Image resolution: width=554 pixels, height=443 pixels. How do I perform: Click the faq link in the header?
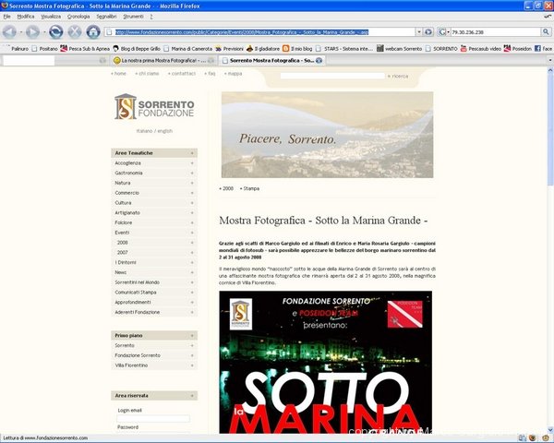[210, 74]
